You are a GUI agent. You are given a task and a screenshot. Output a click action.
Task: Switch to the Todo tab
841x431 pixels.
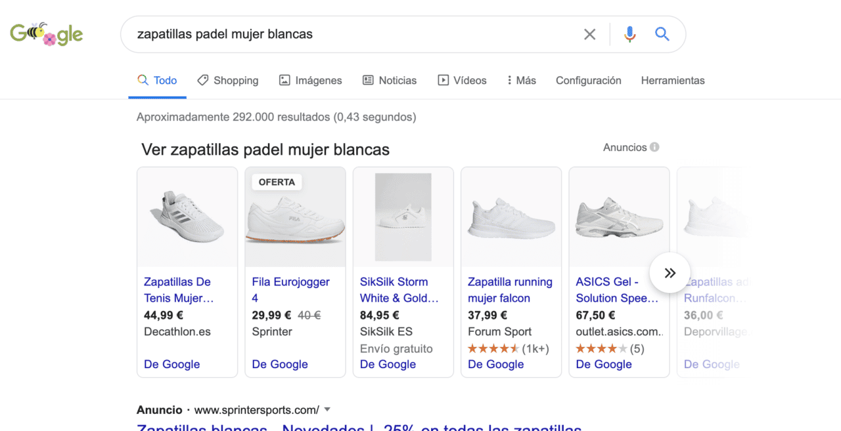click(x=163, y=79)
